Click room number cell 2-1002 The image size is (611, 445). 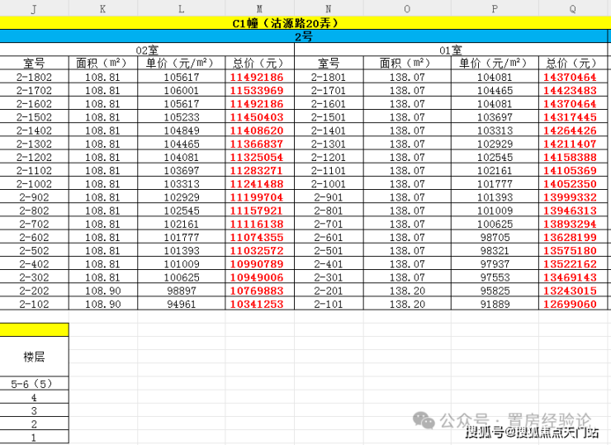pos(35,183)
